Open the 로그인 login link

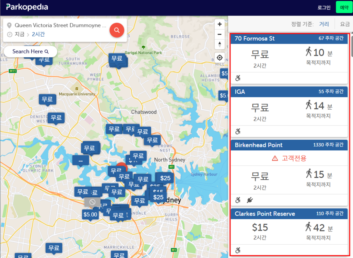click(x=324, y=8)
